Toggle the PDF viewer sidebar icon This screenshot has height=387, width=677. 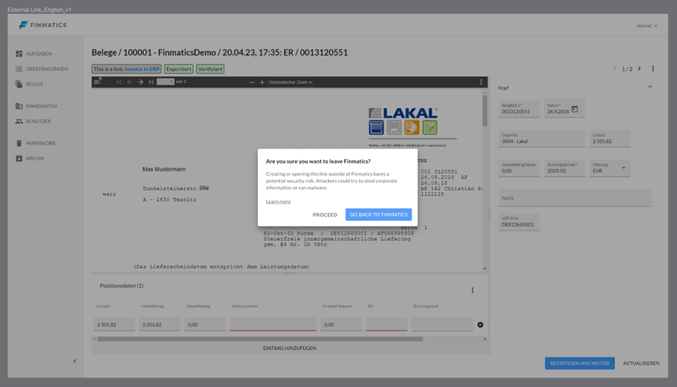coord(97,82)
